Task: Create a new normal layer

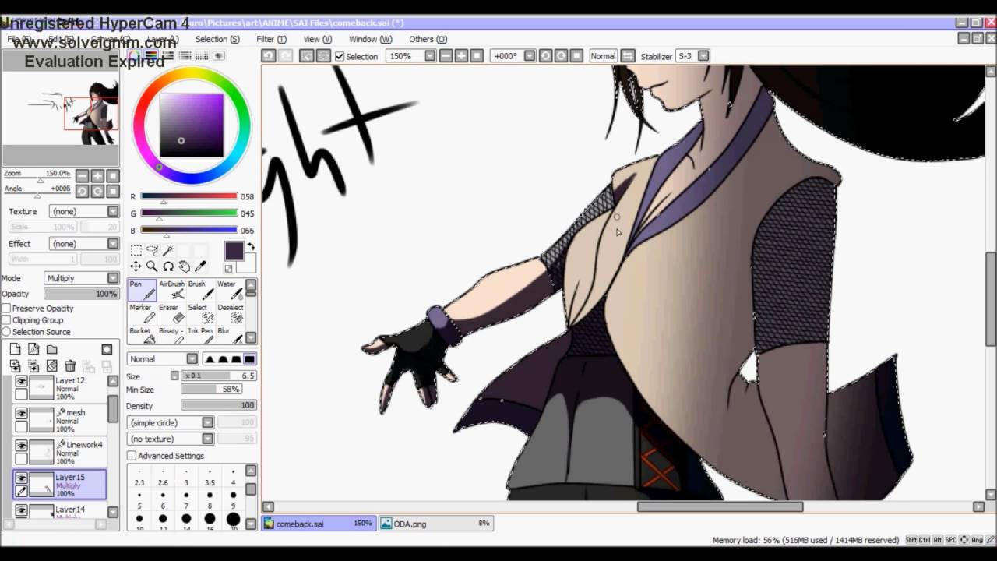Action: pos(15,350)
